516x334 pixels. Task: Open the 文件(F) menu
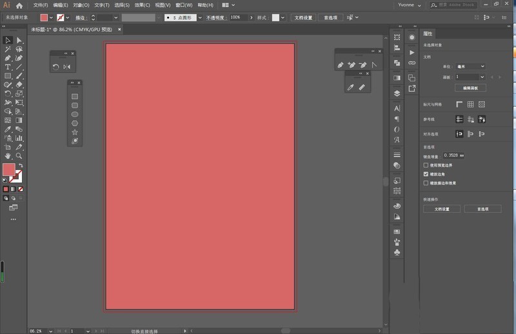click(x=41, y=5)
